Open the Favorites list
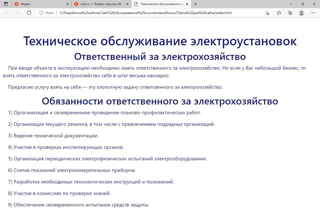 click(279, 13)
